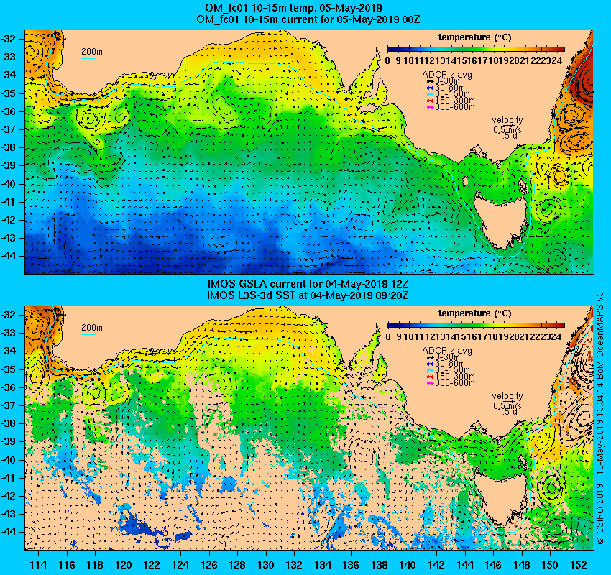Click longitude label 144 on bottom axis
Screen dimensions: 611x575
coord(465,564)
